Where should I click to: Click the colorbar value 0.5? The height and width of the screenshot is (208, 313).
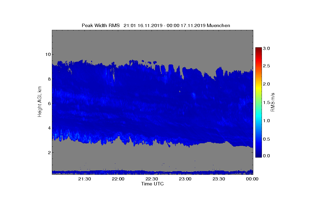point(267,139)
